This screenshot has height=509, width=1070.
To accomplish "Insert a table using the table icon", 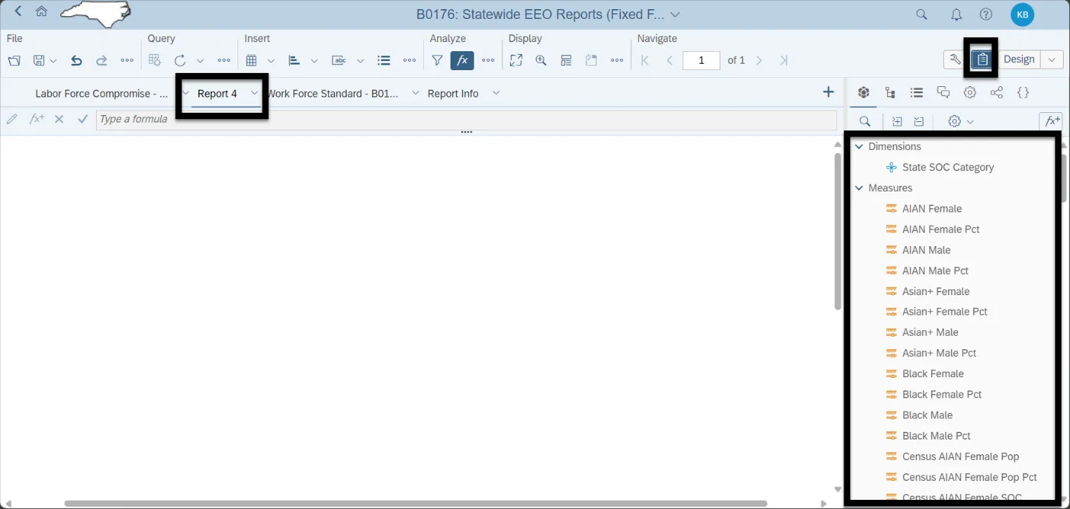I will [x=252, y=60].
